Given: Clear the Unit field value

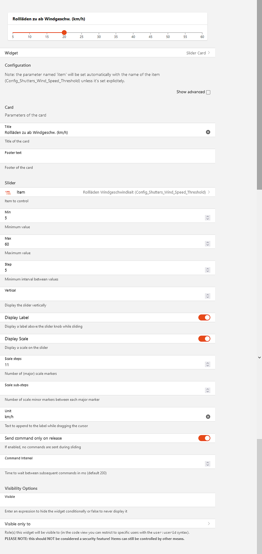Looking at the screenshot, I should tap(208, 417).
